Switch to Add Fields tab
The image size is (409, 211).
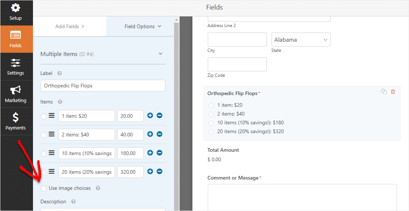(x=70, y=26)
